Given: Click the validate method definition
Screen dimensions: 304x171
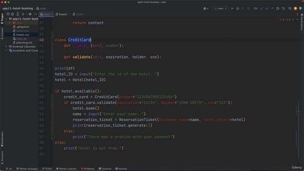Looking at the screenshot, I should pyautogui.click(x=81, y=57).
